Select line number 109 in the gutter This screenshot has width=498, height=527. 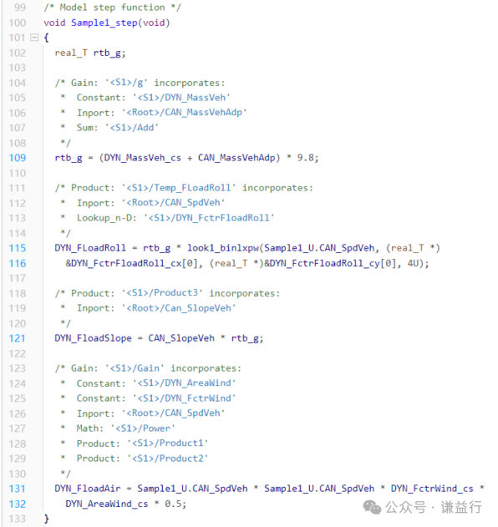[x=18, y=158]
